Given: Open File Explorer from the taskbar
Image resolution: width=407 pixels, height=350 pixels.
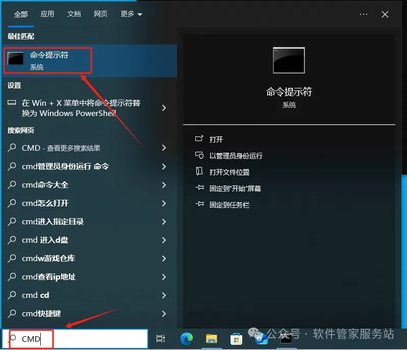Looking at the screenshot, I should [211, 339].
